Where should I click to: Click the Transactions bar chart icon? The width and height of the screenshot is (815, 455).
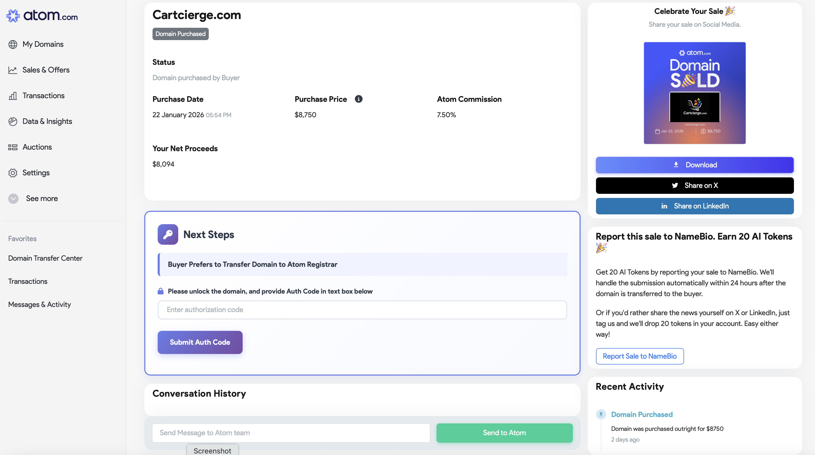[13, 96]
